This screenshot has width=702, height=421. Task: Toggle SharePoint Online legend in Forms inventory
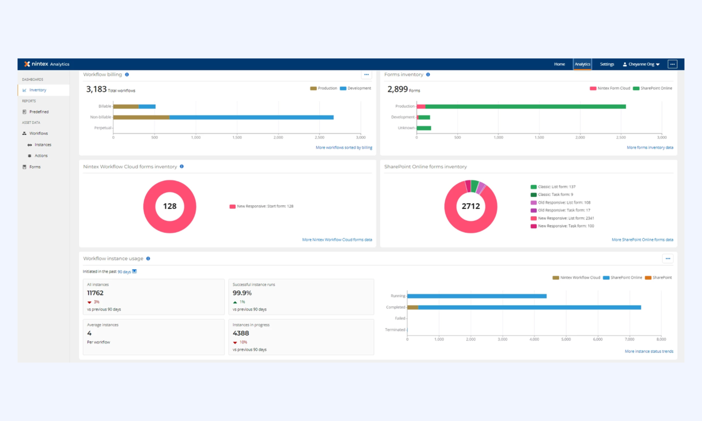[653, 88]
